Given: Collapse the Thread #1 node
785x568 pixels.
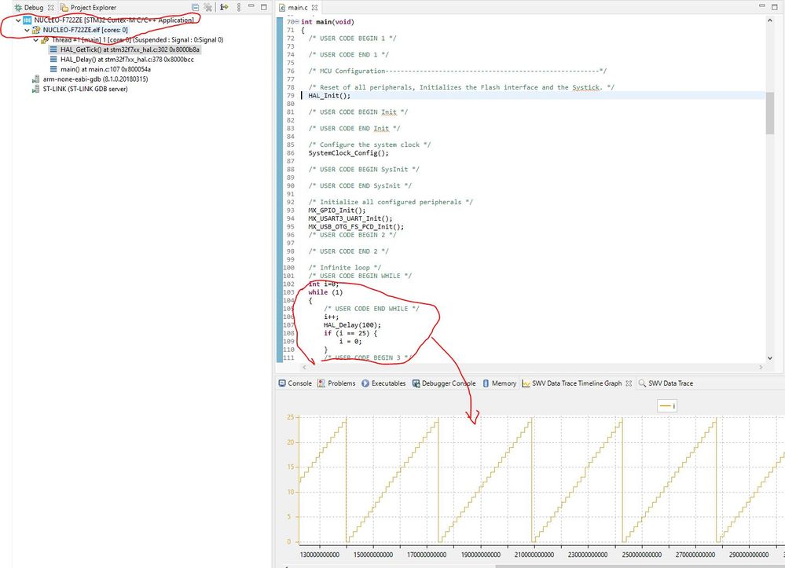Looking at the screenshot, I should [36, 40].
